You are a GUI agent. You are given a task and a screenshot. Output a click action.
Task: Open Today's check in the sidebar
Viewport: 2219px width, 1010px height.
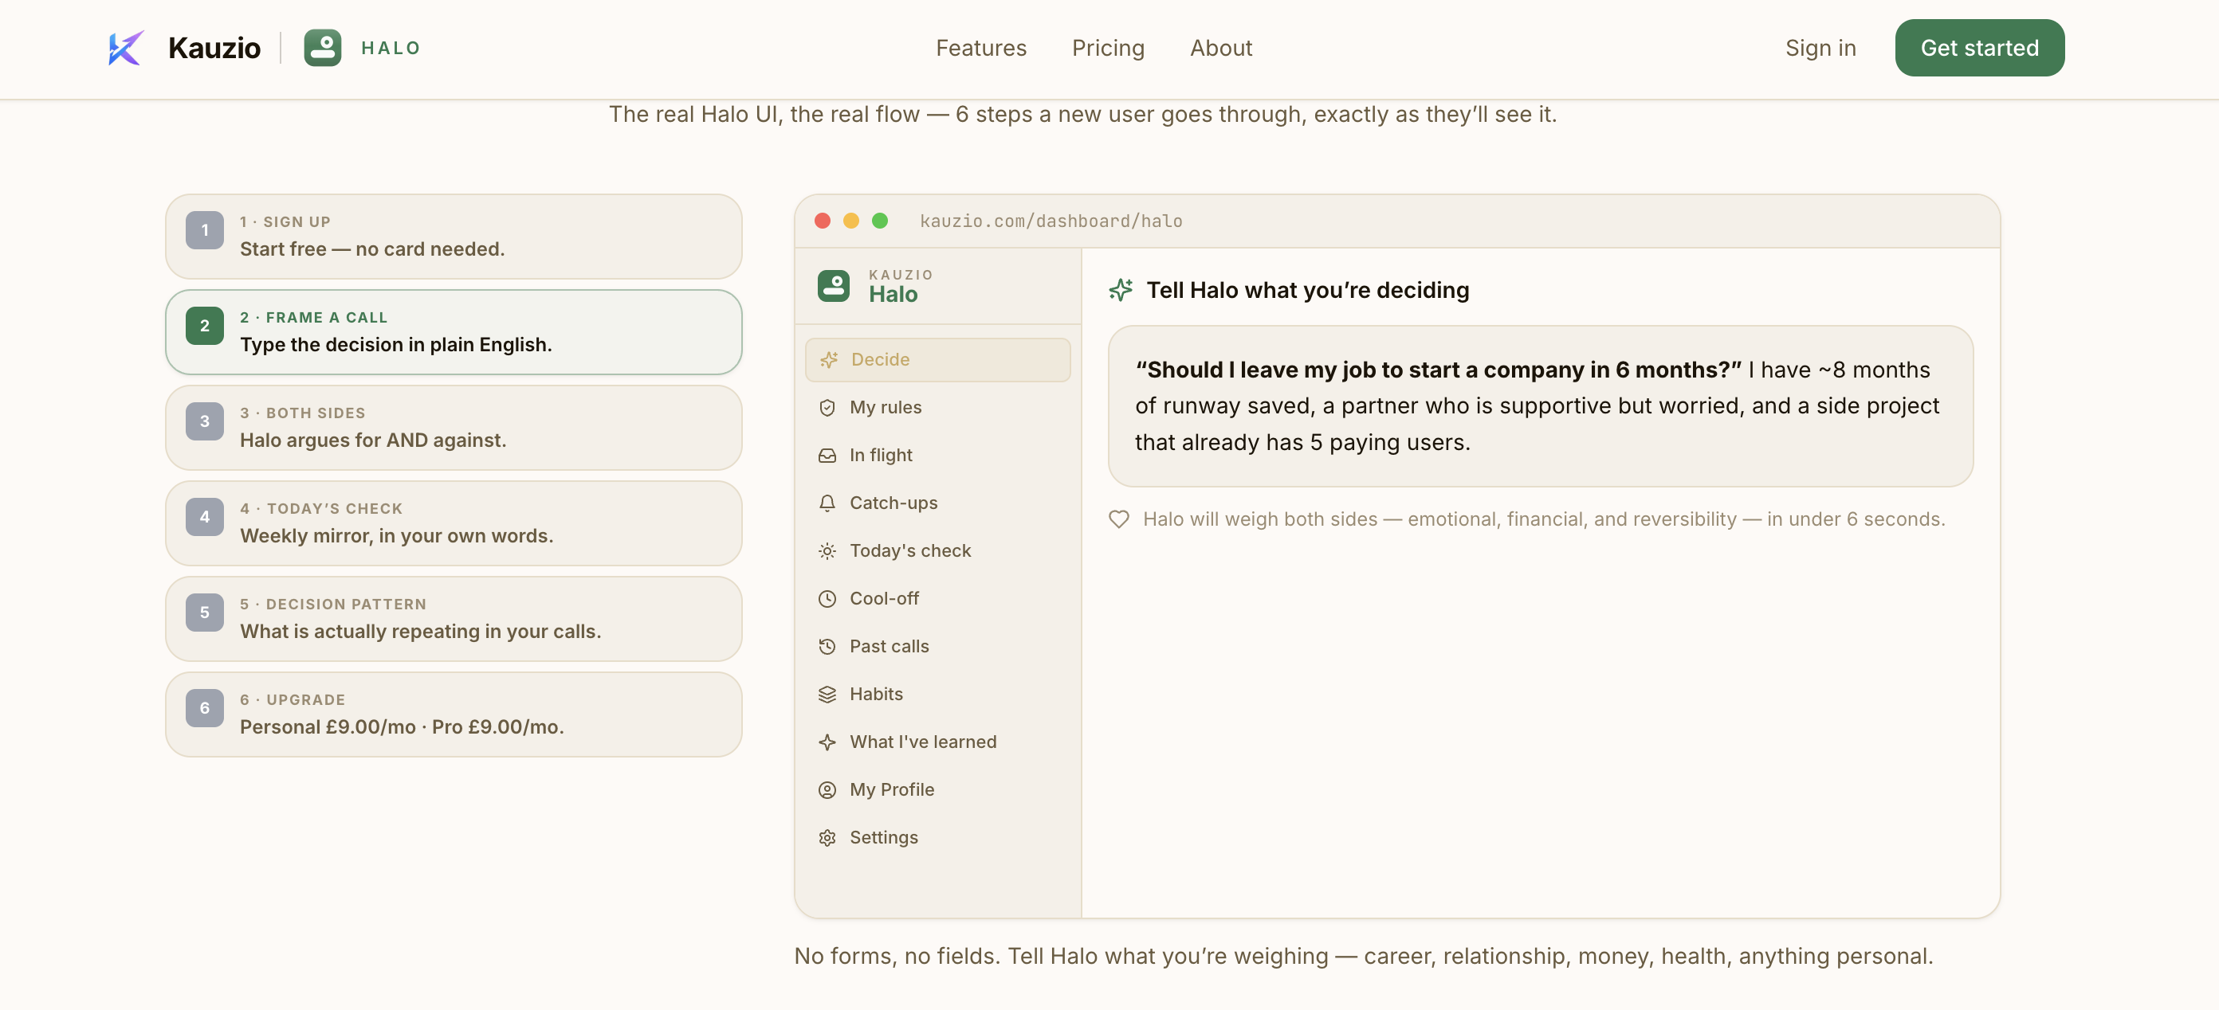[x=937, y=551]
